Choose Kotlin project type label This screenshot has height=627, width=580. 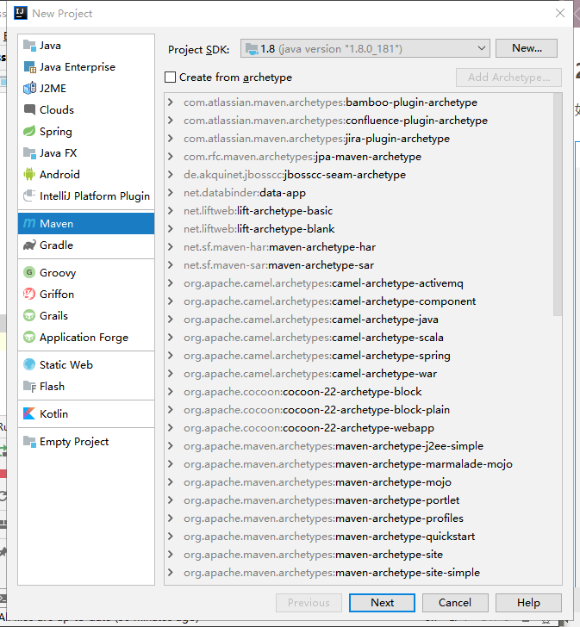[x=54, y=414]
